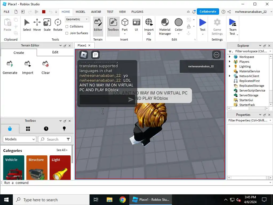Open the Test dropdown arrow
The image size is (273, 205).
click(203, 34)
